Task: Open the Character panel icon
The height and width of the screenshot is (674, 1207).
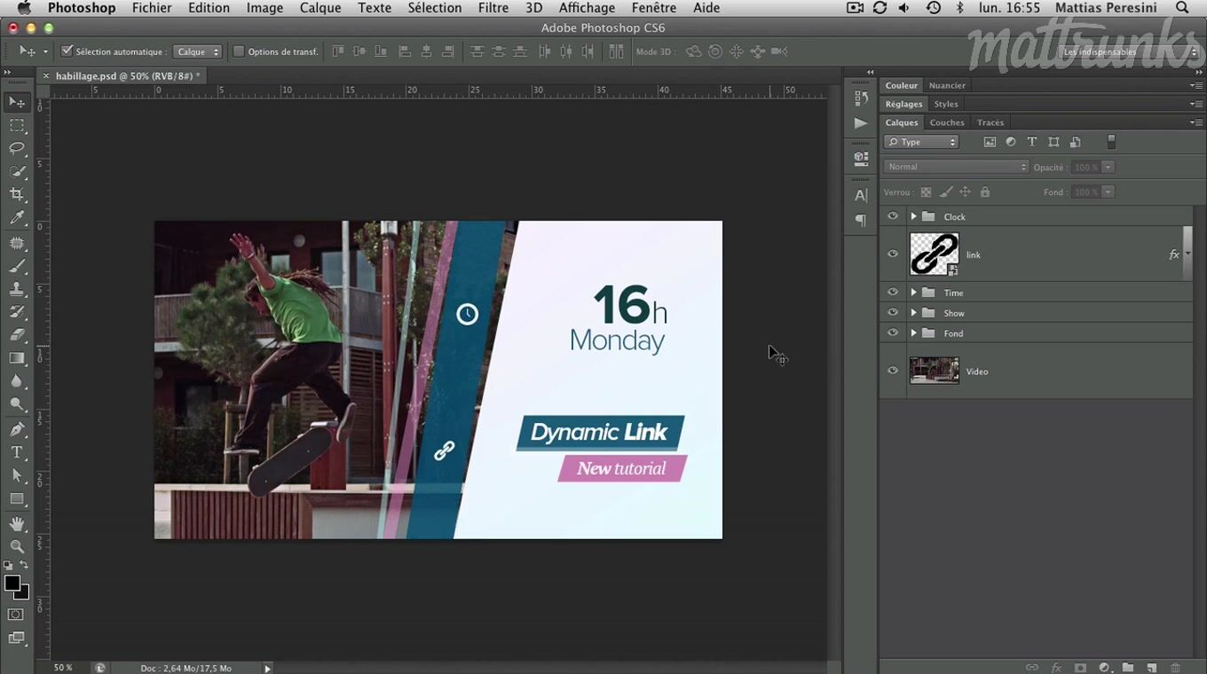Action: 861,196
